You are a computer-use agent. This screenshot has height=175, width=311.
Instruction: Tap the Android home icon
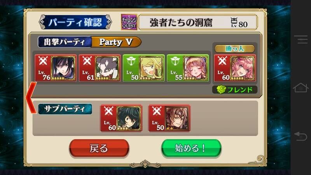click(301, 88)
